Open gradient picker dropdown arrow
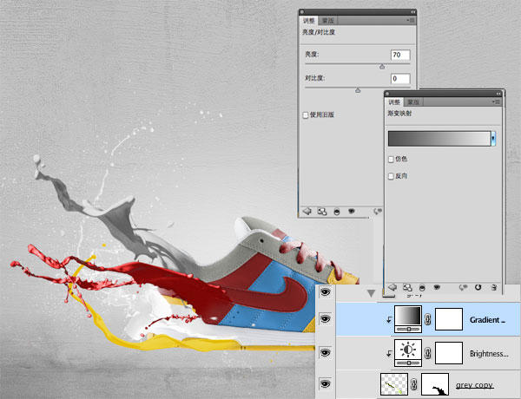521x399 pixels. point(493,139)
